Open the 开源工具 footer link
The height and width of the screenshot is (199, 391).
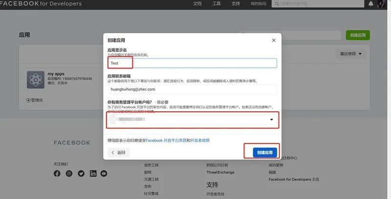point(151,179)
